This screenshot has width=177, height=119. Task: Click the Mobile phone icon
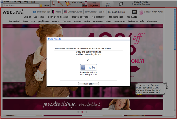[x=53, y=12]
